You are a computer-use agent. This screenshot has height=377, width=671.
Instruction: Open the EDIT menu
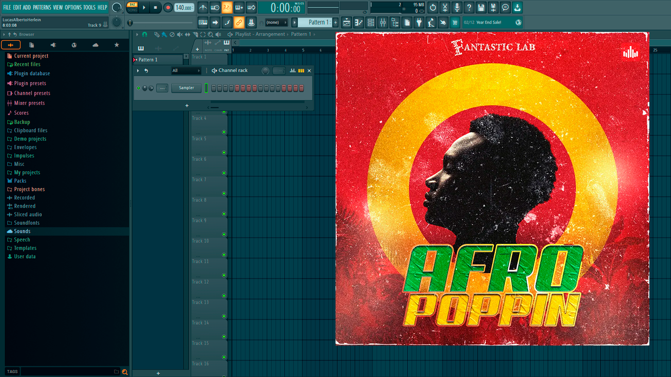click(x=17, y=7)
